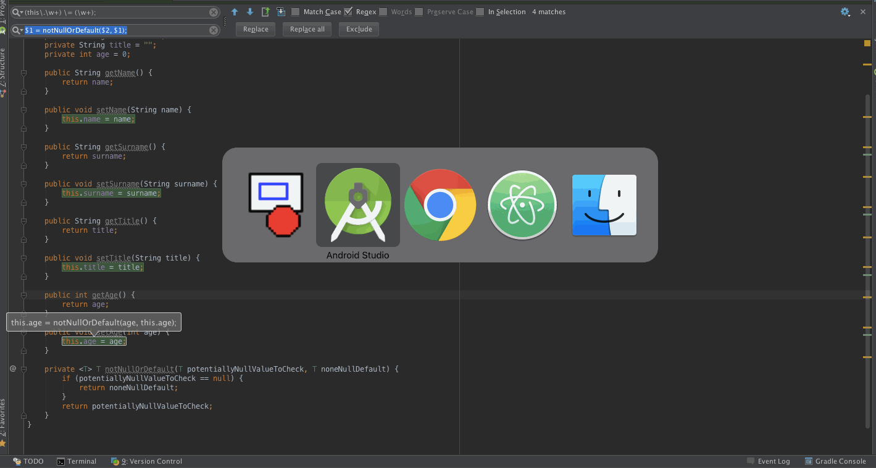Image resolution: width=876 pixels, height=468 pixels.
Task: Switch to Chrome in app switcher
Action: coord(440,205)
